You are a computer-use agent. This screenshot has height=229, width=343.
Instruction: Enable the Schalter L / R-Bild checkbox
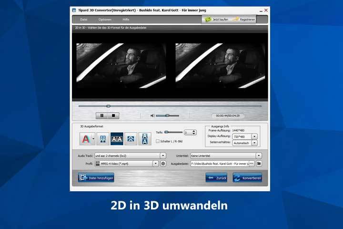click(x=158, y=141)
